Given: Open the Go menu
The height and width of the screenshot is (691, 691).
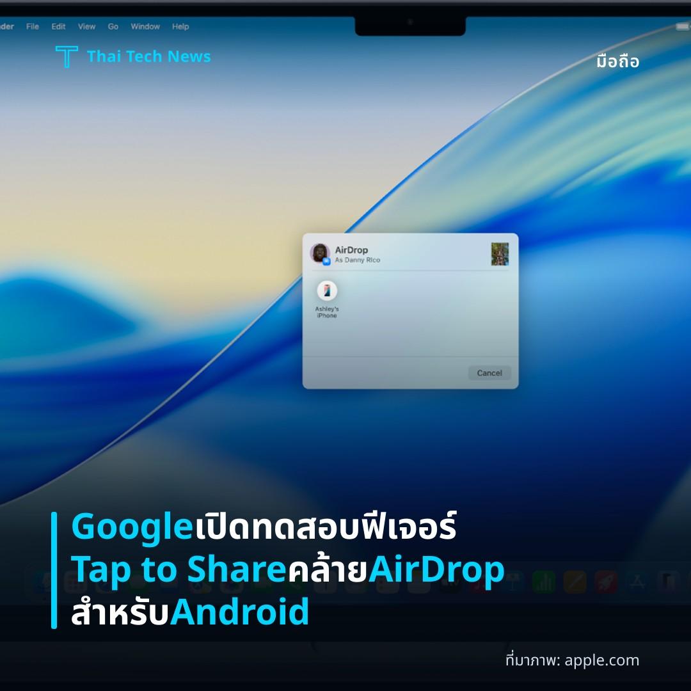Looking at the screenshot, I should (113, 27).
